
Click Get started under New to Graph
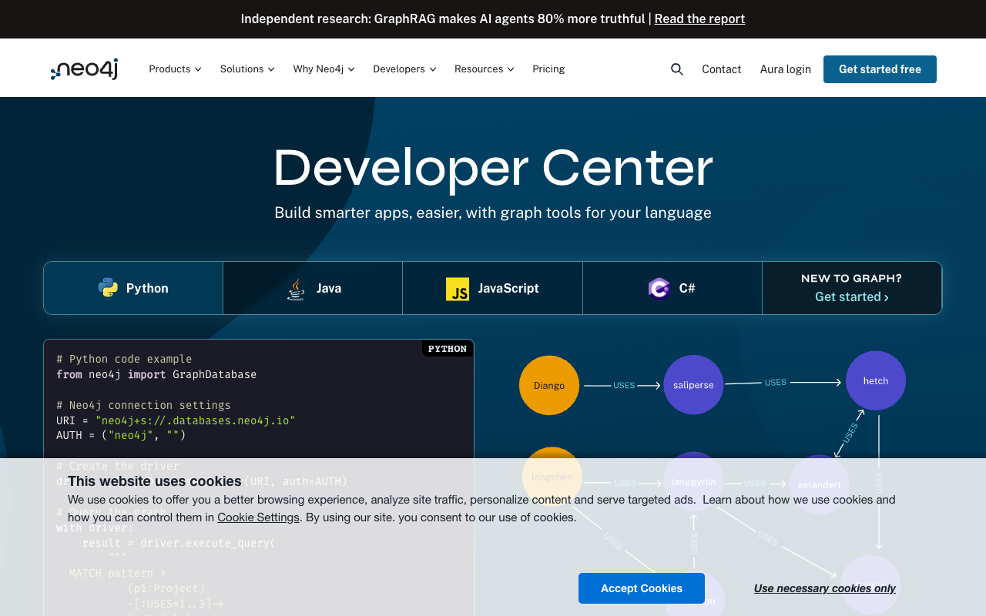pos(852,297)
